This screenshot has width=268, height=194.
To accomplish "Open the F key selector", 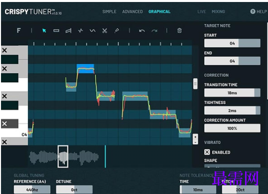I will [19, 31].
